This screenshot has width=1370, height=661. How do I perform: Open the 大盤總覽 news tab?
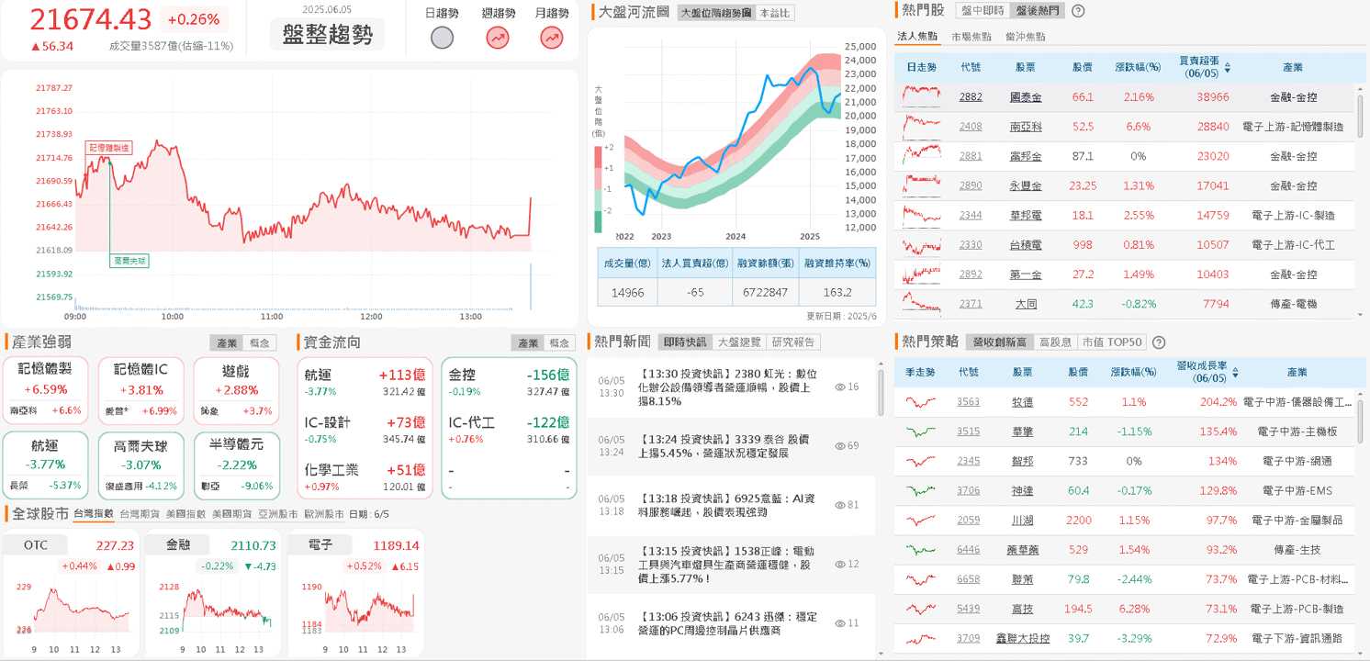(739, 342)
